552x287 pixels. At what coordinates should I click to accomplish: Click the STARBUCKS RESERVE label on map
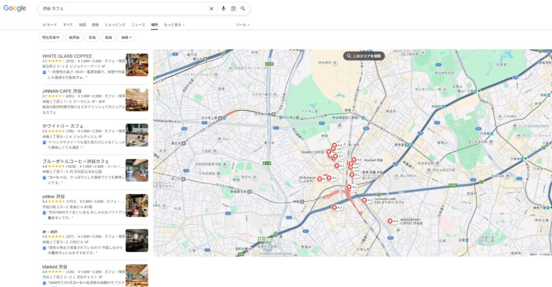pyautogui.click(x=275, y=254)
